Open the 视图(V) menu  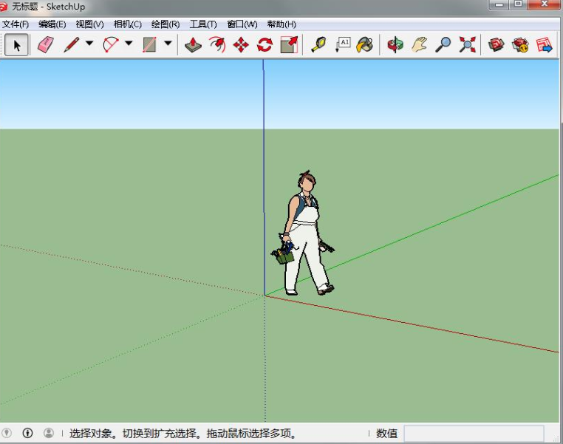89,24
